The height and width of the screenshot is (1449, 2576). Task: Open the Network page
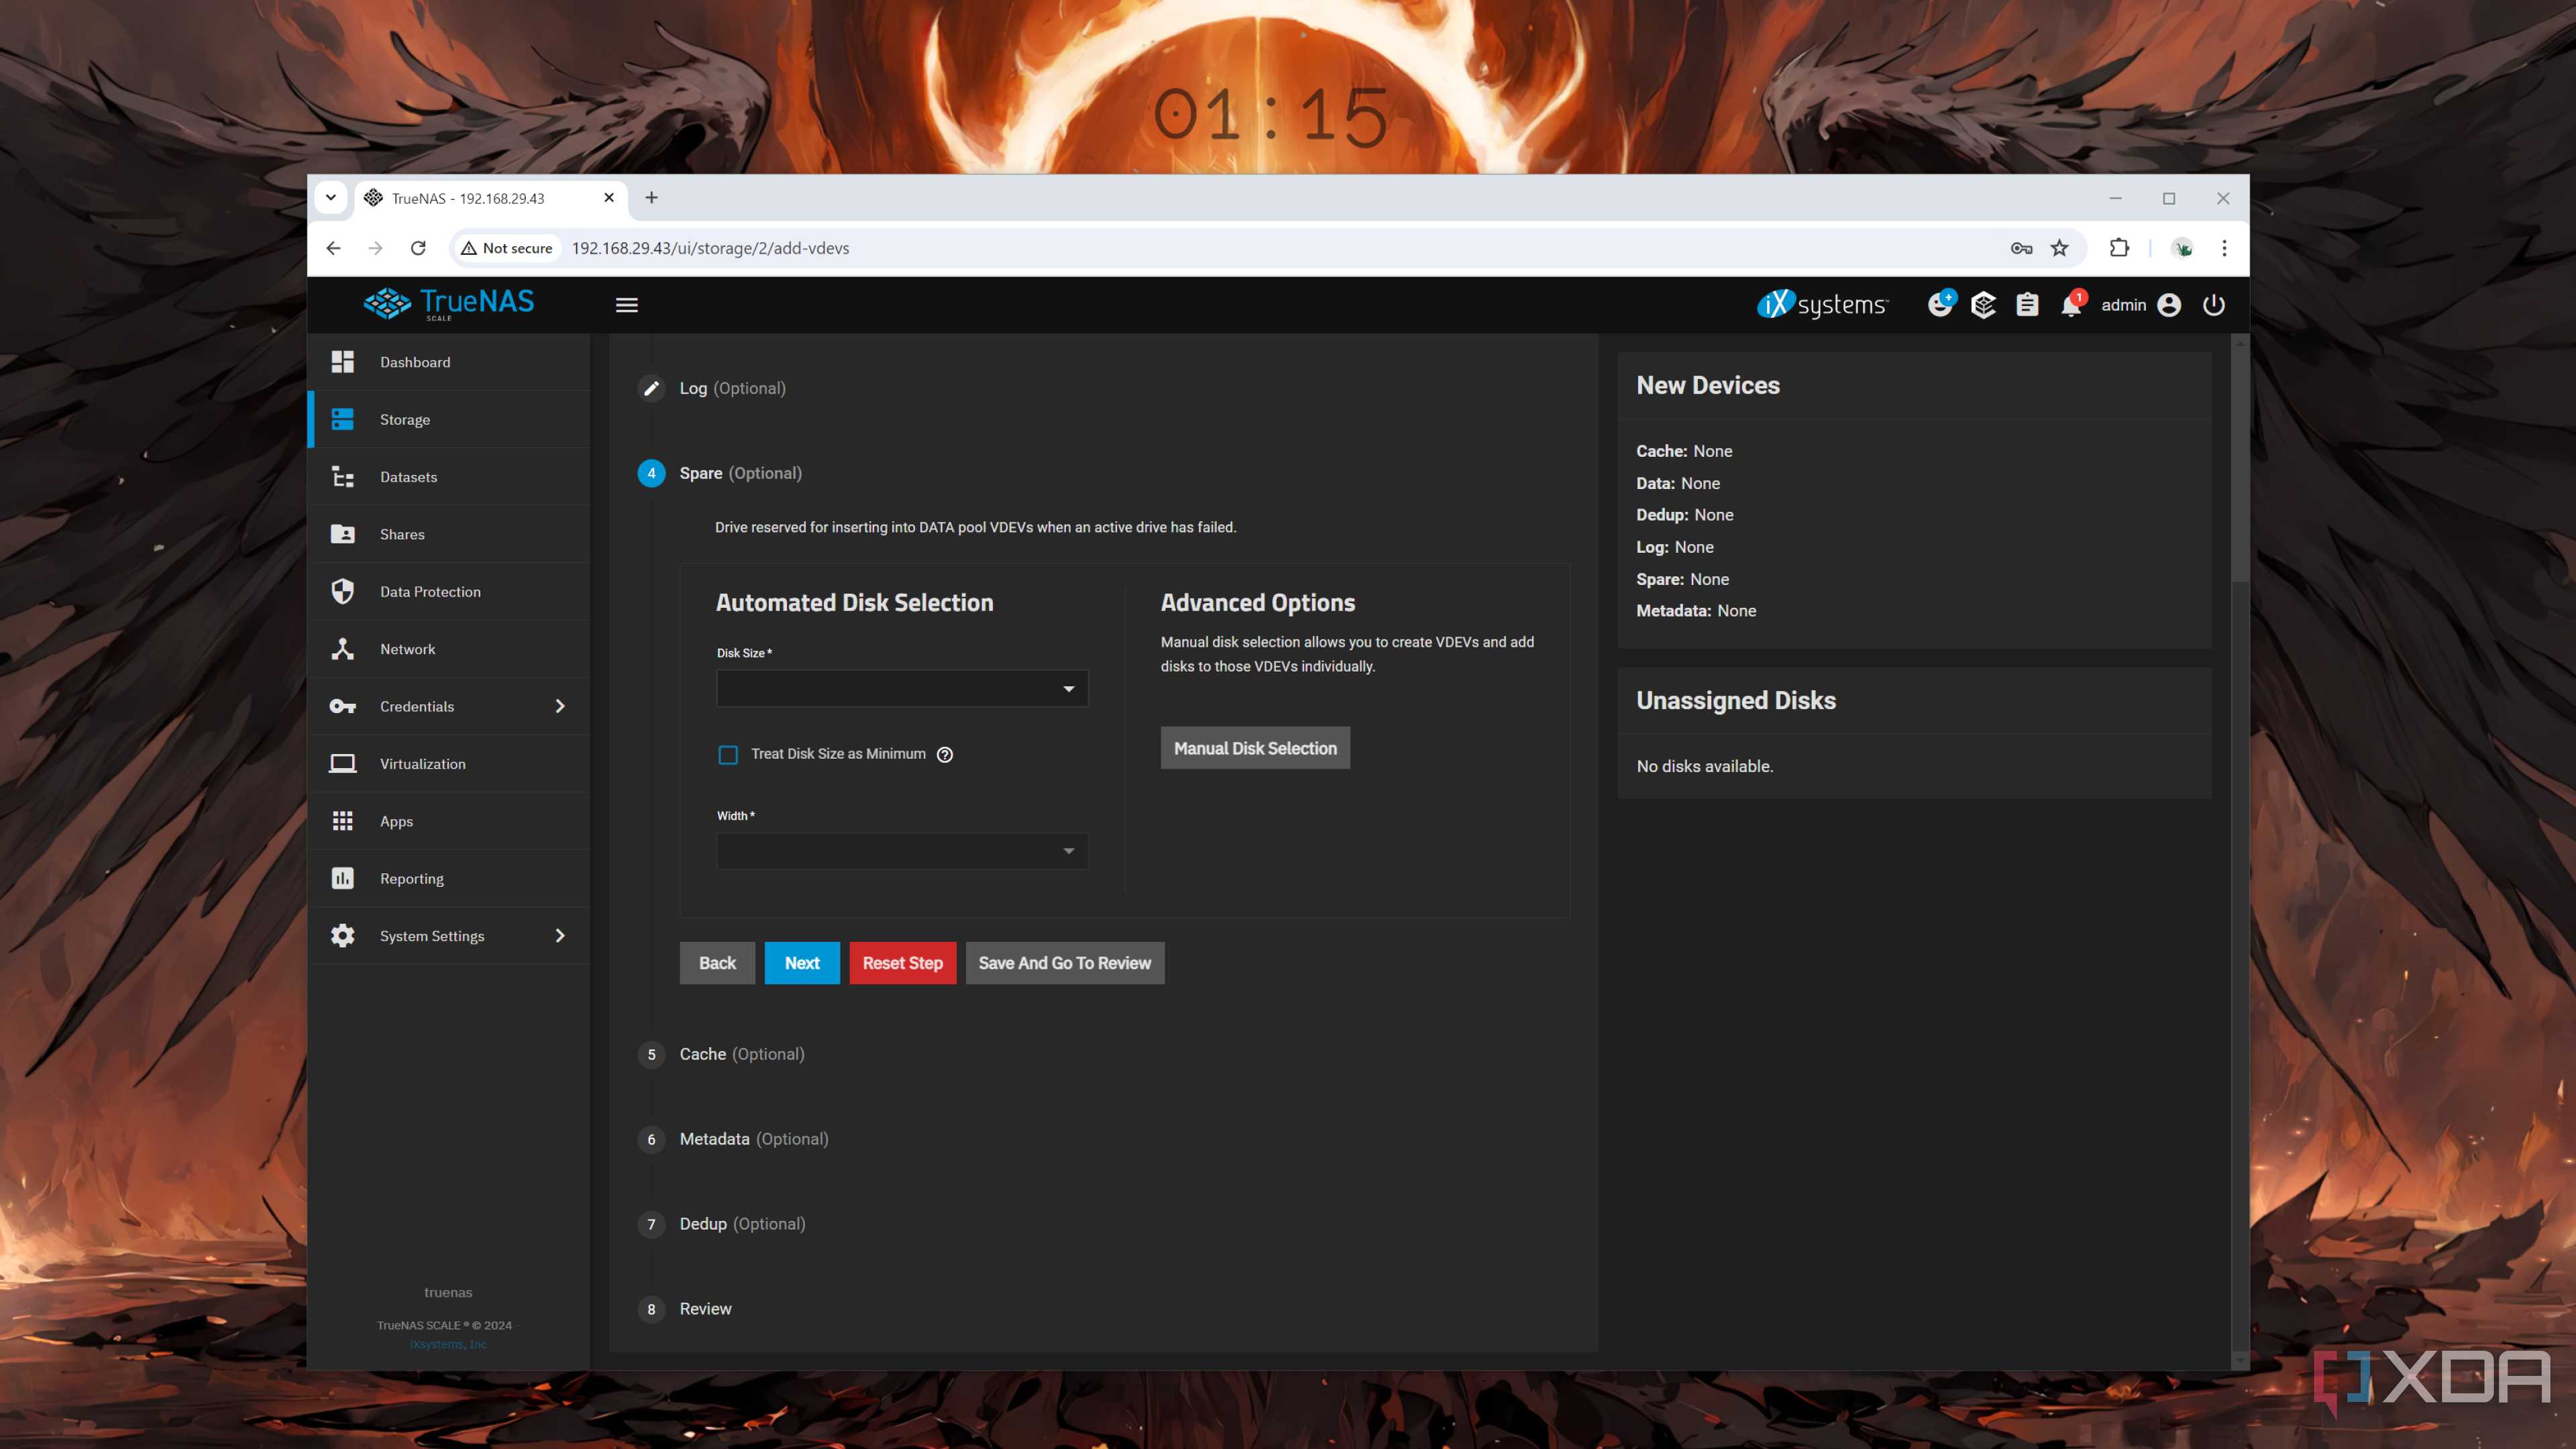(449, 649)
